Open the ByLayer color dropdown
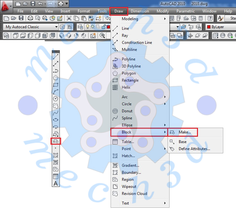This screenshot has height=209, width=236. (221, 27)
